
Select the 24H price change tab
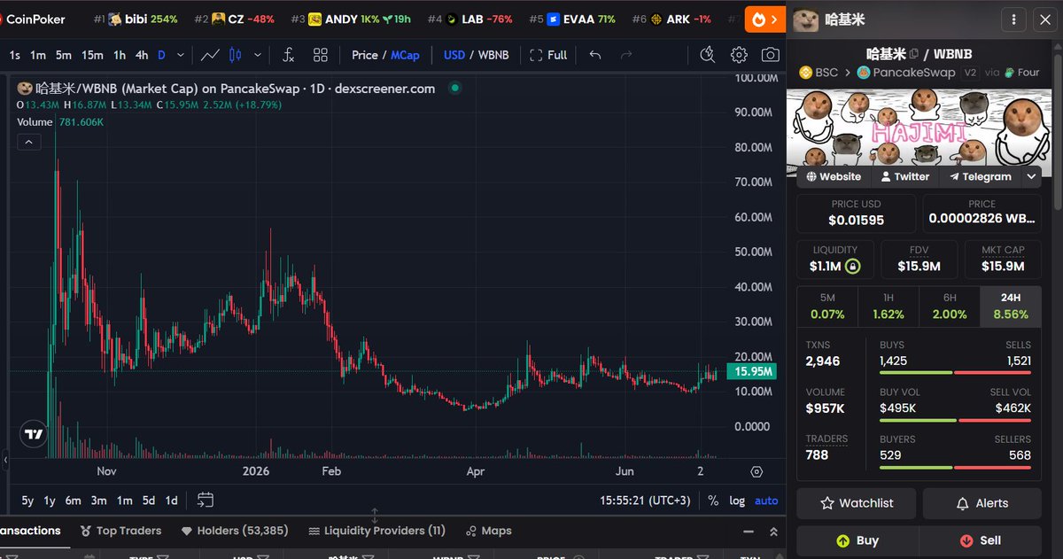click(1011, 306)
